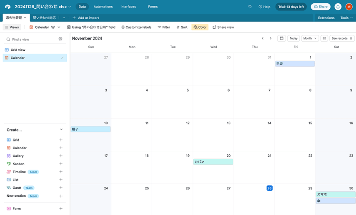Select the 遺失物管理 table tab
This screenshot has height=215, width=356.
(16, 17)
